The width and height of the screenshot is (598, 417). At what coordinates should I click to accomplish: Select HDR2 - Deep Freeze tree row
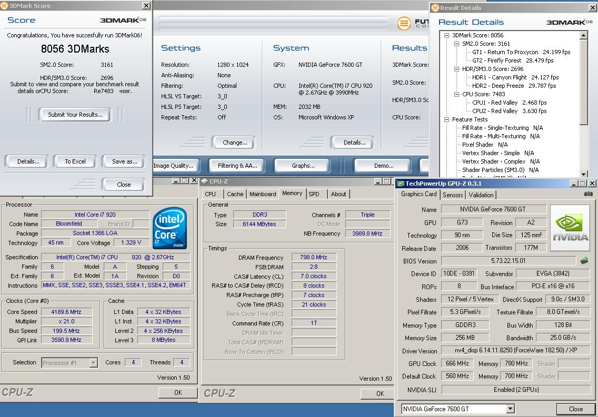(514, 86)
